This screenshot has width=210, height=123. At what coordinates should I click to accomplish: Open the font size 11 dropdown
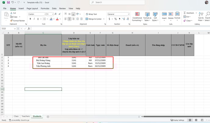coord(52,14)
